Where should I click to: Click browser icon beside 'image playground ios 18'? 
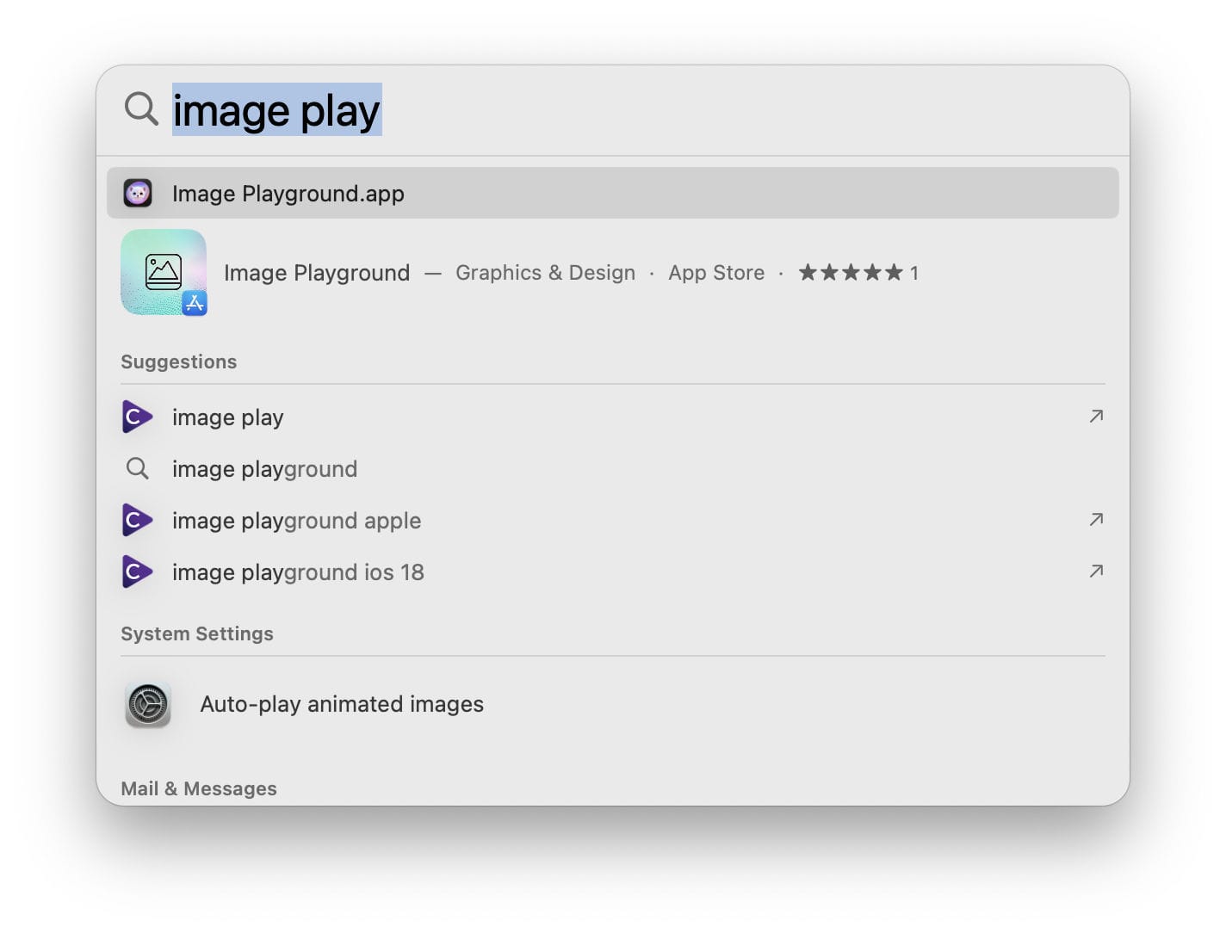(x=138, y=572)
